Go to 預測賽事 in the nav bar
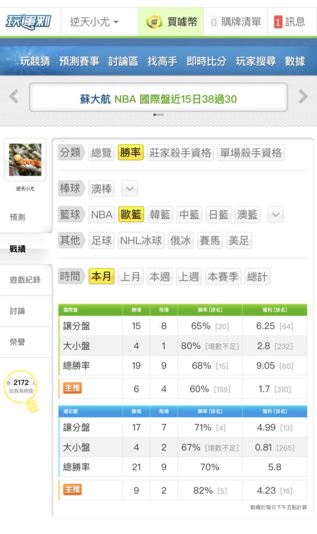The width and height of the screenshot is (317, 534). coord(79,61)
